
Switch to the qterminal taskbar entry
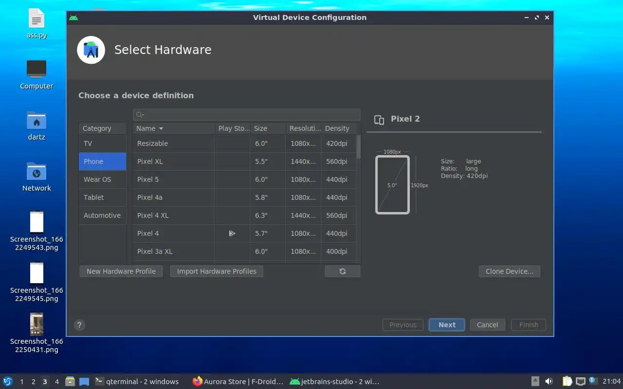137,381
